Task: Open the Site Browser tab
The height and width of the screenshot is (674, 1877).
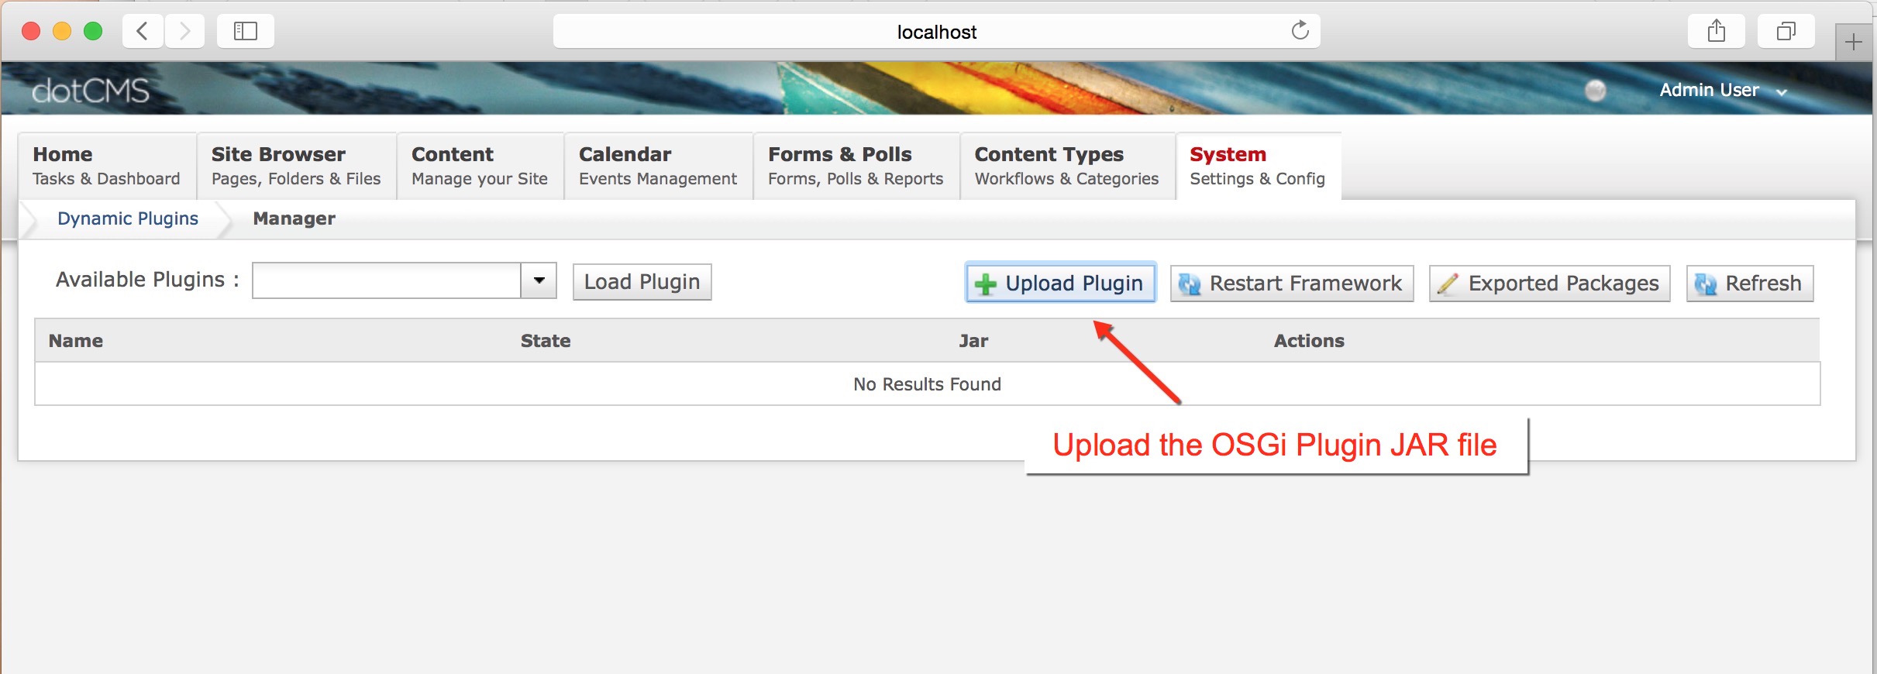Action: tap(296, 166)
